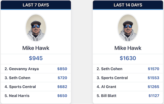
Task: Click the $1570 amount for Seth Cohen
Action: pyautogui.click(x=153, y=69)
